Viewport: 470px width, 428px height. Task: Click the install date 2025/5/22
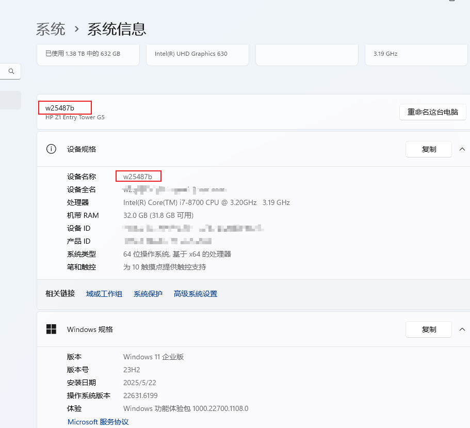[x=140, y=383]
